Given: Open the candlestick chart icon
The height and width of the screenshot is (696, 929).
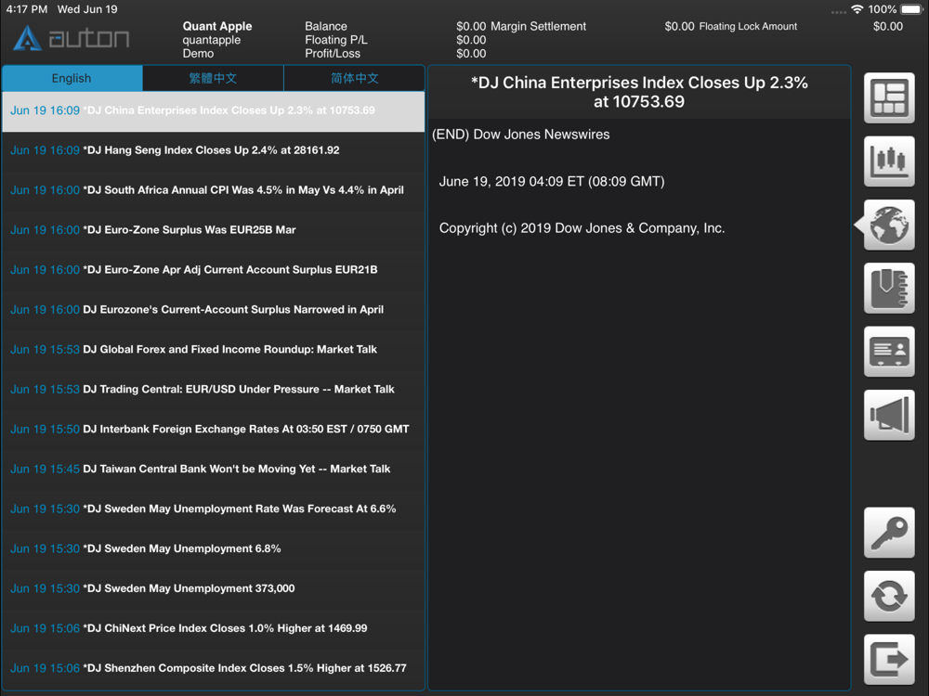Looking at the screenshot, I should pos(889,161).
